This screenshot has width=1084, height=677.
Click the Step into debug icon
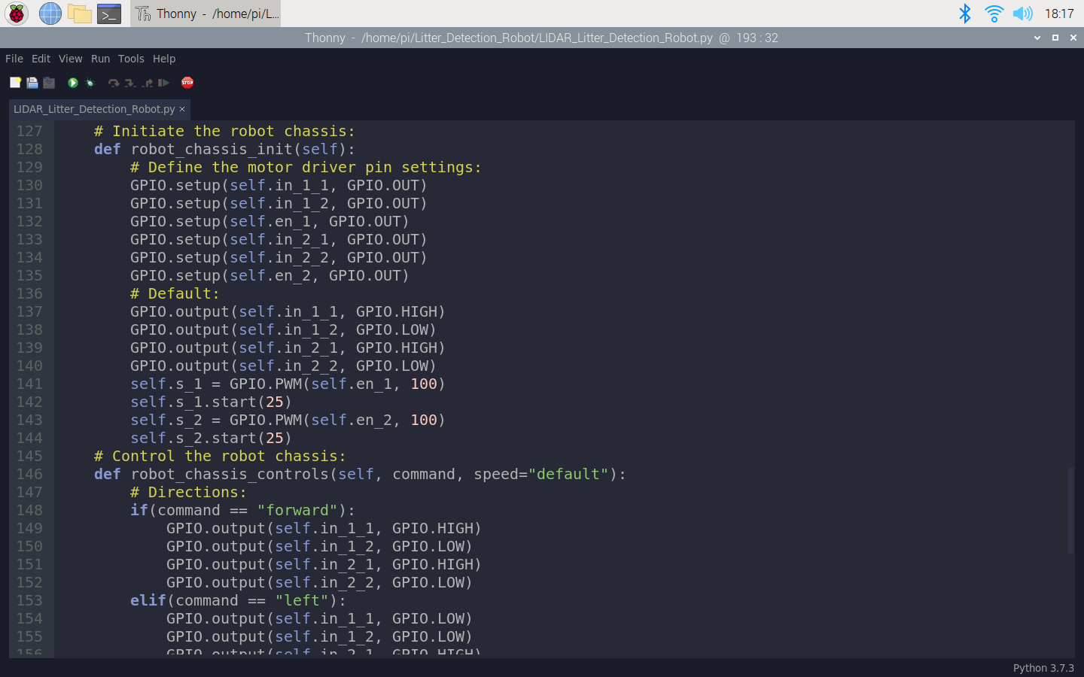click(x=130, y=83)
